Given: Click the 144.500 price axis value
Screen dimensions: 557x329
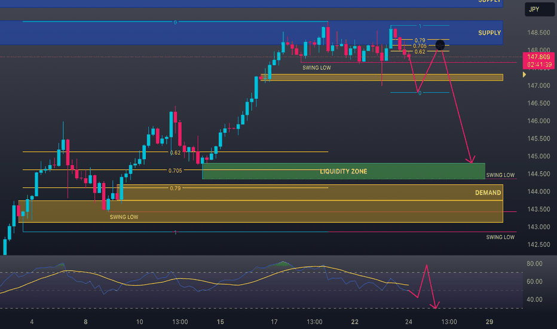Looking at the screenshot, I should [x=538, y=174].
